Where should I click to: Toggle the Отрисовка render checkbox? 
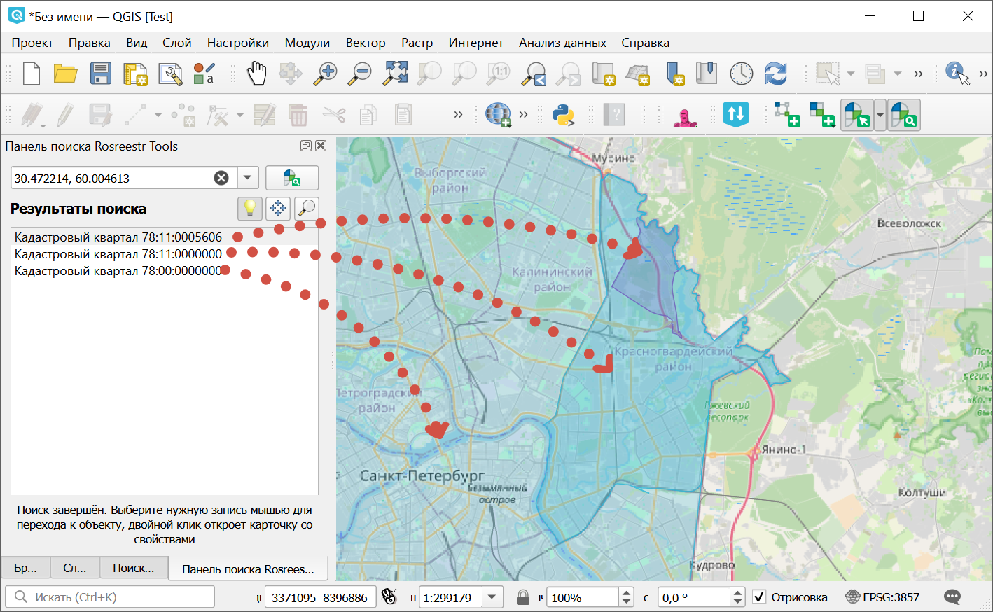pos(759,597)
